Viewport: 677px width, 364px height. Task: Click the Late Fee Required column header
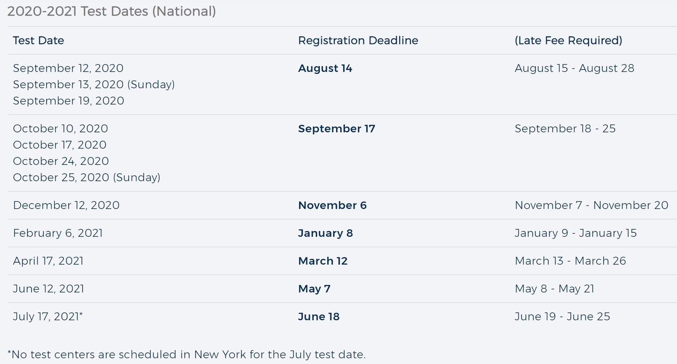pyautogui.click(x=568, y=40)
